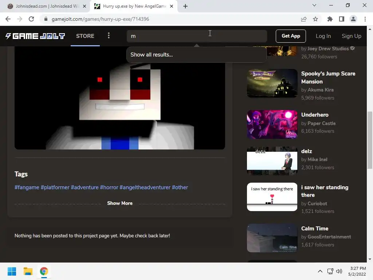Screen dimensions: 373x280
Task: Open the #platformer tag
Action: (55, 187)
